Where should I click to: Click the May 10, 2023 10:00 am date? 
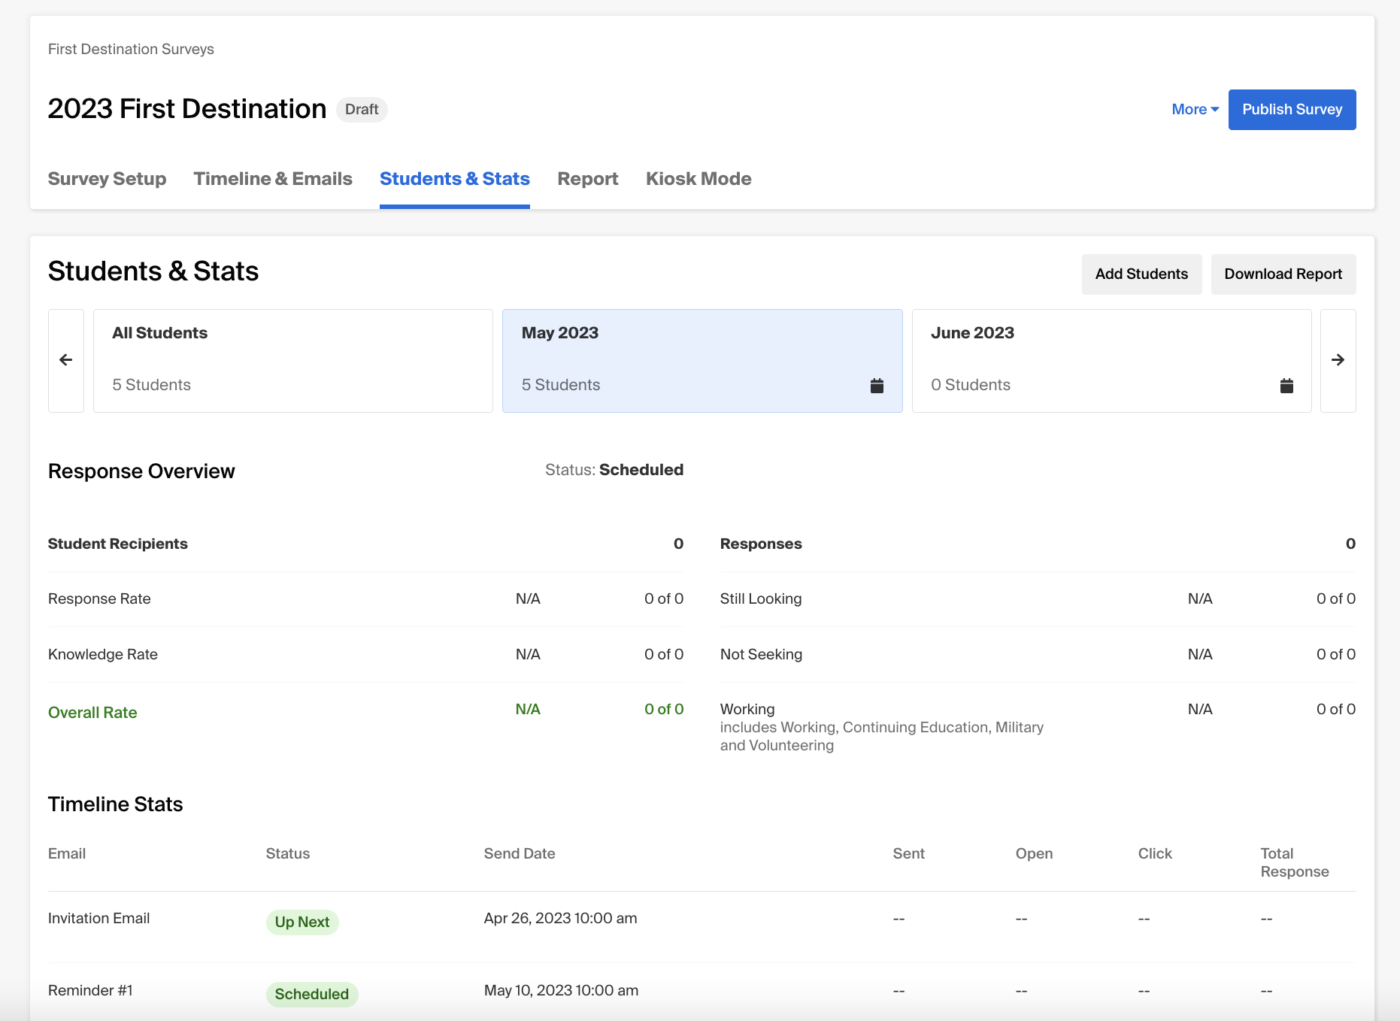click(x=562, y=991)
